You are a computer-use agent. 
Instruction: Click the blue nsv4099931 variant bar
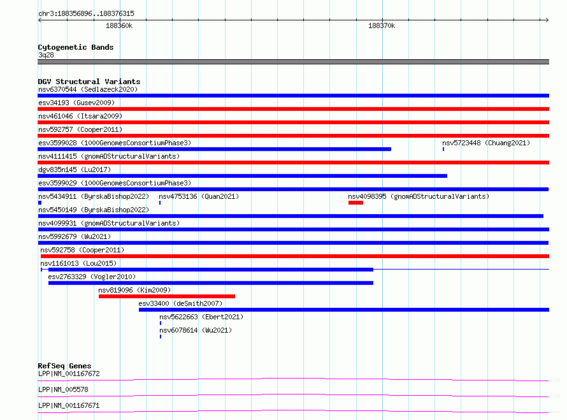pyautogui.click(x=294, y=229)
